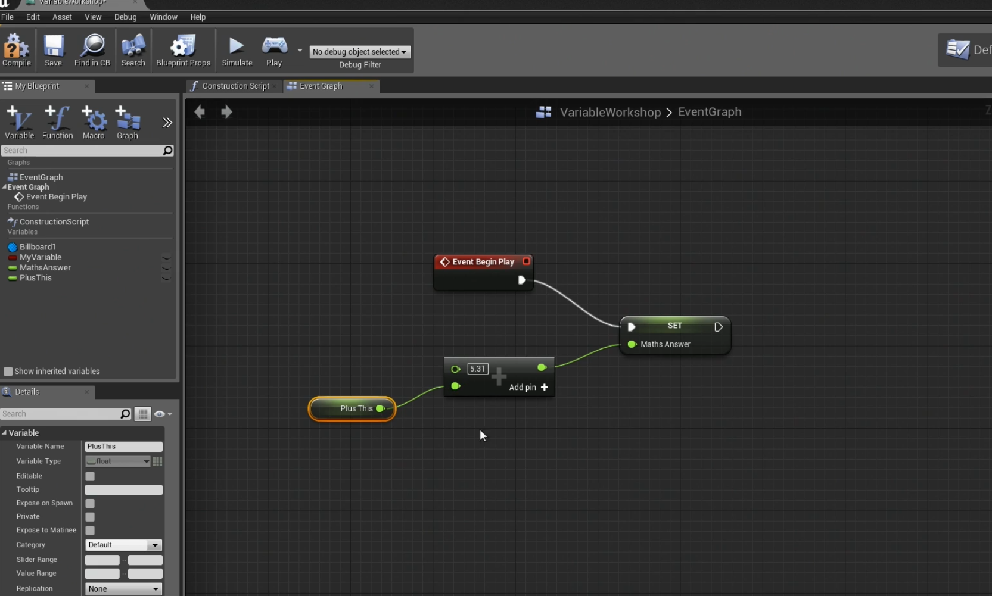Save the Blueprint asset
The width and height of the screenshot is (992, 596).
tap(54, 51)
